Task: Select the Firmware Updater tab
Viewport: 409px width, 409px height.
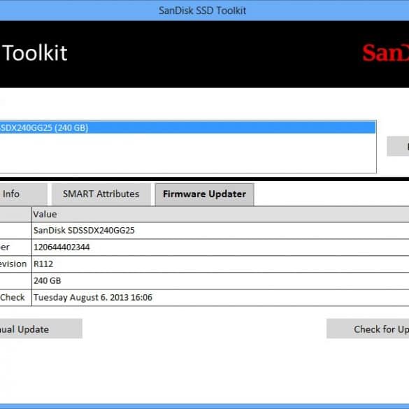Action: tap(204, 194)
